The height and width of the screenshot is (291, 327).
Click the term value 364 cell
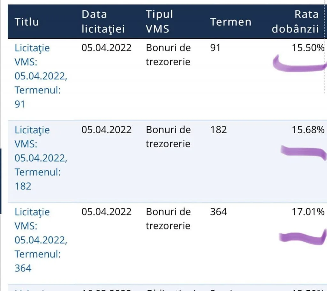[x=218, y=212]
